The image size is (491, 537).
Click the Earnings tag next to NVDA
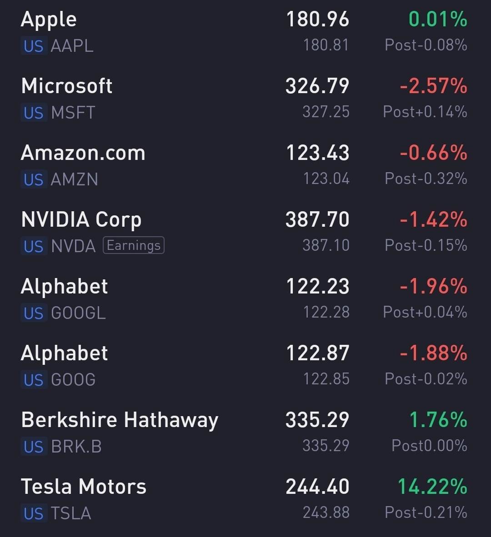134,246
